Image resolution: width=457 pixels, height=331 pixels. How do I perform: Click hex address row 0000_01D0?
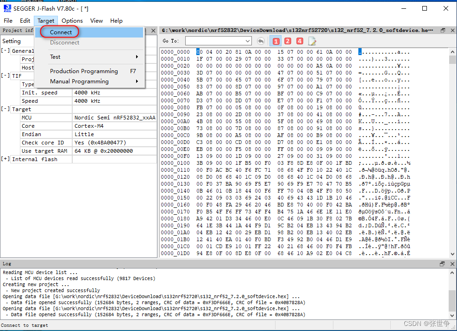coord(175,253)
